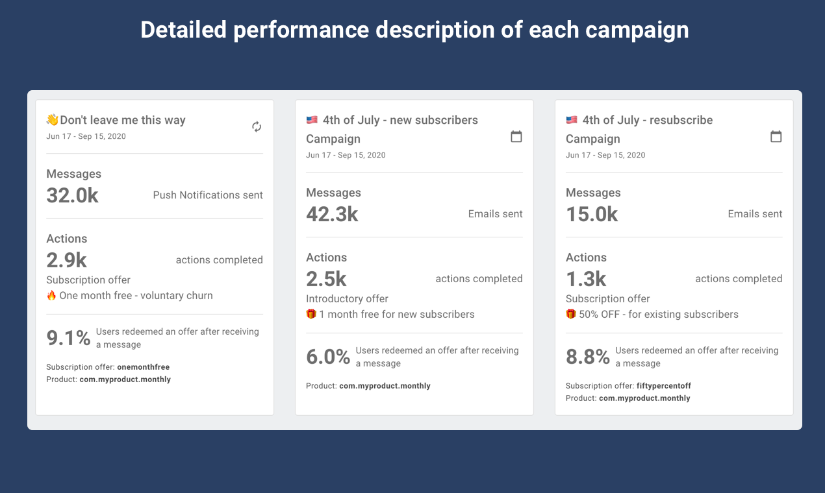Click the 42.3k emails sent figure
This screenshot has height=493, width=825.
332,214
